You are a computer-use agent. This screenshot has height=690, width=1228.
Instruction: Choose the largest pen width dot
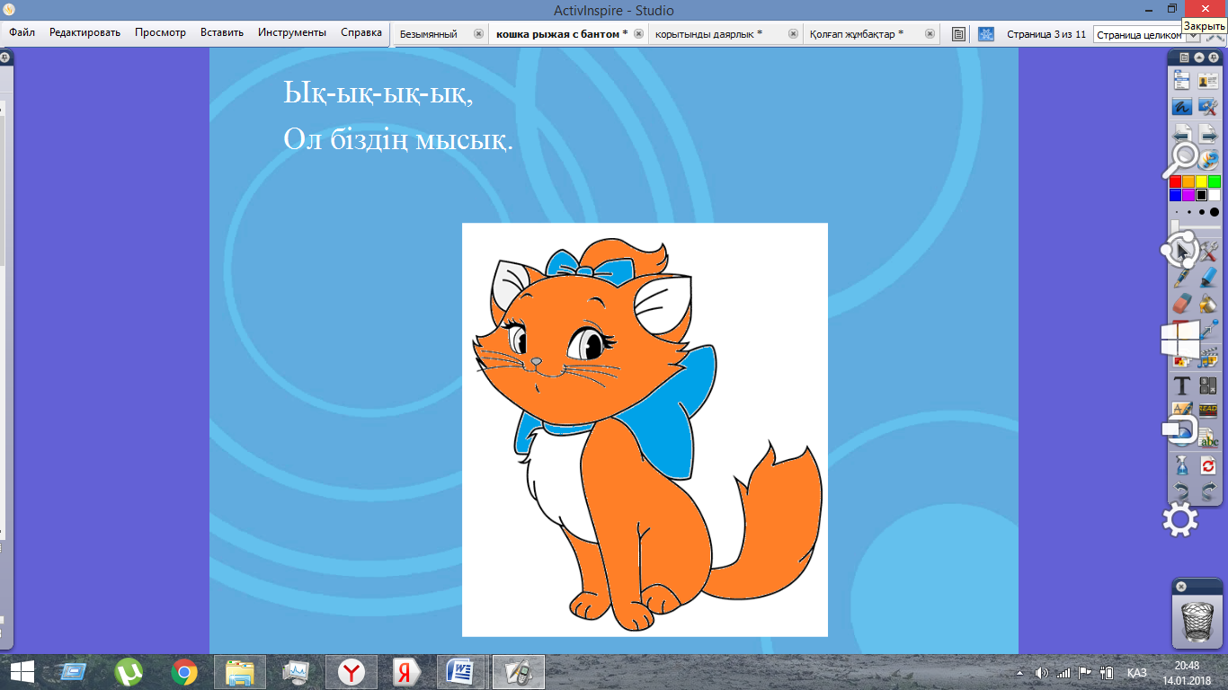[x=1215, y=213]
